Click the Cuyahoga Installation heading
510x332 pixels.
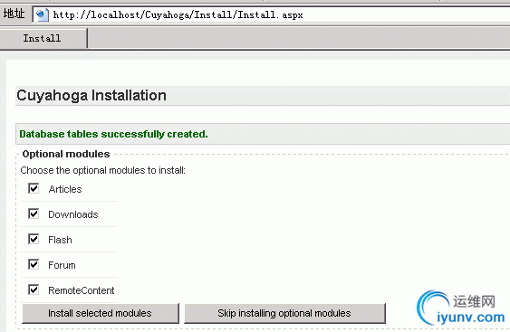91,96
